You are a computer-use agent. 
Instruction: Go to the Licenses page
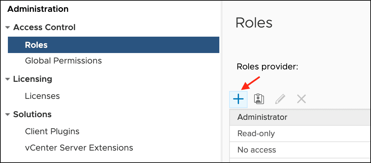tap(42, 96)
